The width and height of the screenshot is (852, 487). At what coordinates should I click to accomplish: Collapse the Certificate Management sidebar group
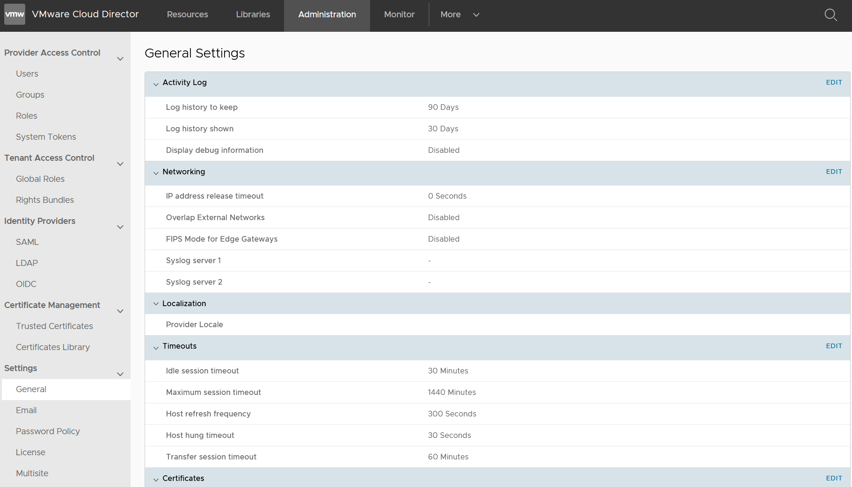point(120,311)
